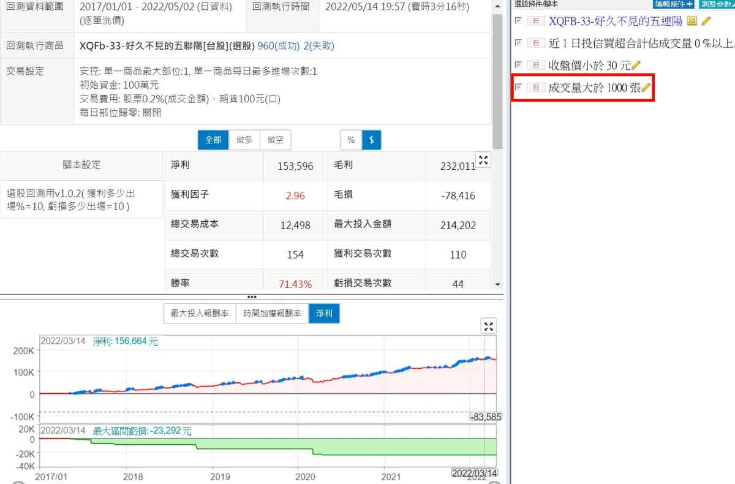Switch display to percent (%) mode
Viewport: 735px width, 484px height.
(x=351, y=140)
